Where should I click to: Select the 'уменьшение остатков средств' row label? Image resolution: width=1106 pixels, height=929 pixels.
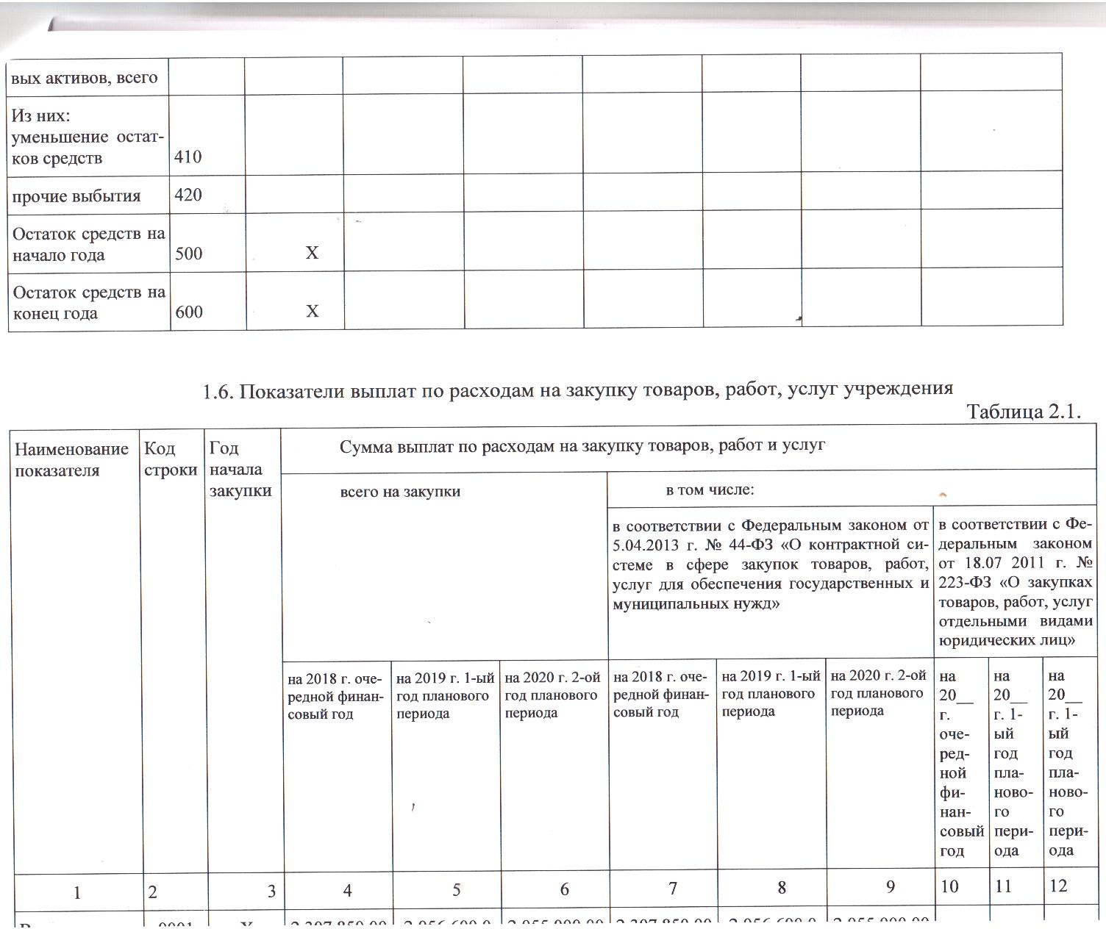pyautogui.click(x=88, y=148)
